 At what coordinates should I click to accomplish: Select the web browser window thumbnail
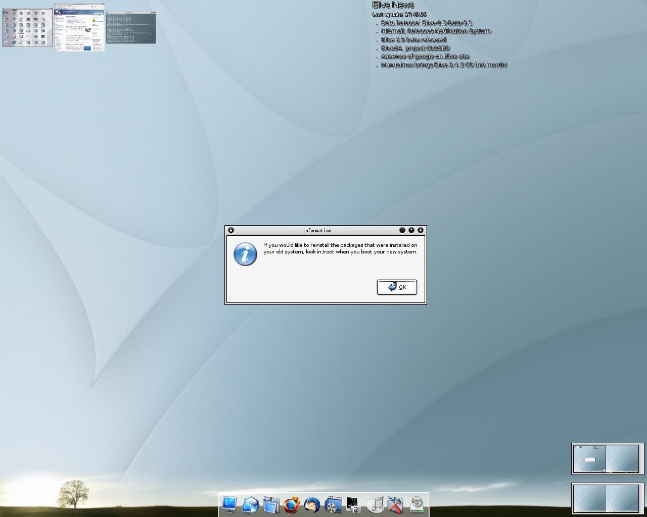[79, 27]
